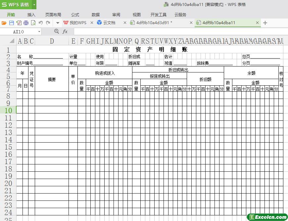This screenshot has width=288, height=221.
Task: Click the fx insert function icon
Action: (x=65, y=31)
